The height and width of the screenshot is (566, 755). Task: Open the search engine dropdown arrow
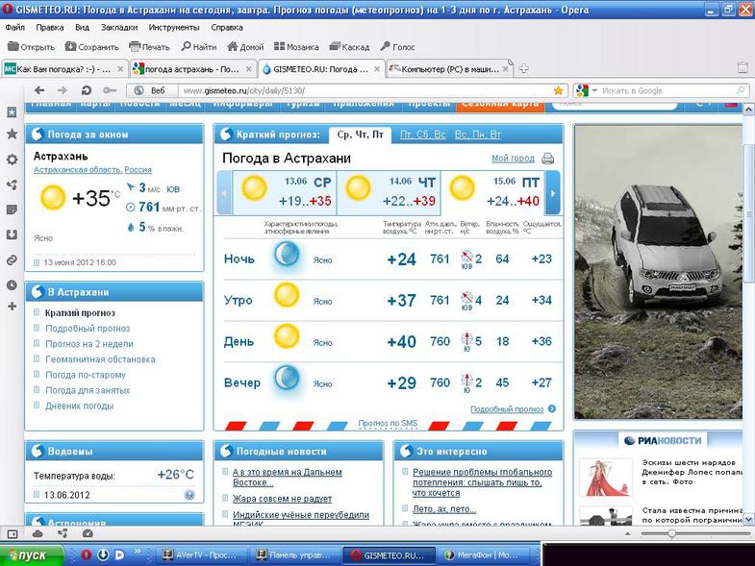click(x=594, y=90)
